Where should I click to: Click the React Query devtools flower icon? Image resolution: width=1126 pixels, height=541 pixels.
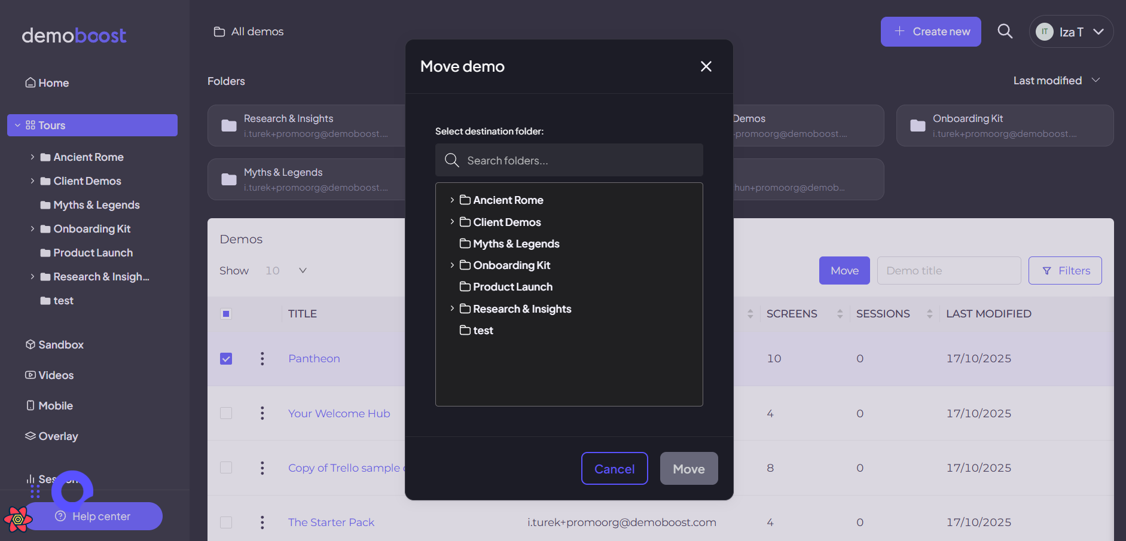point(18,519)
